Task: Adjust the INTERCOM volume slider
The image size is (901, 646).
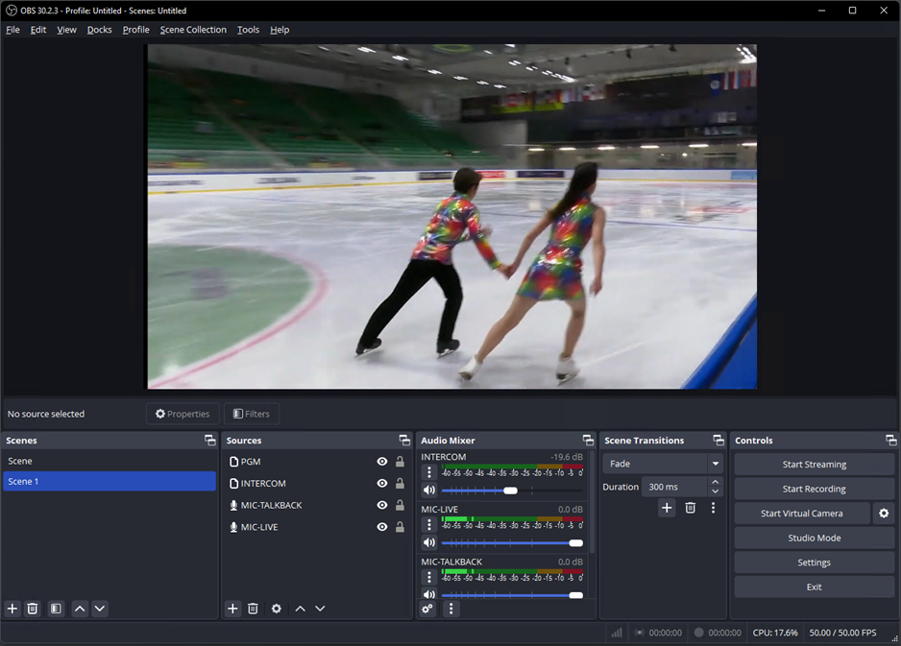Action: [510, 490]
